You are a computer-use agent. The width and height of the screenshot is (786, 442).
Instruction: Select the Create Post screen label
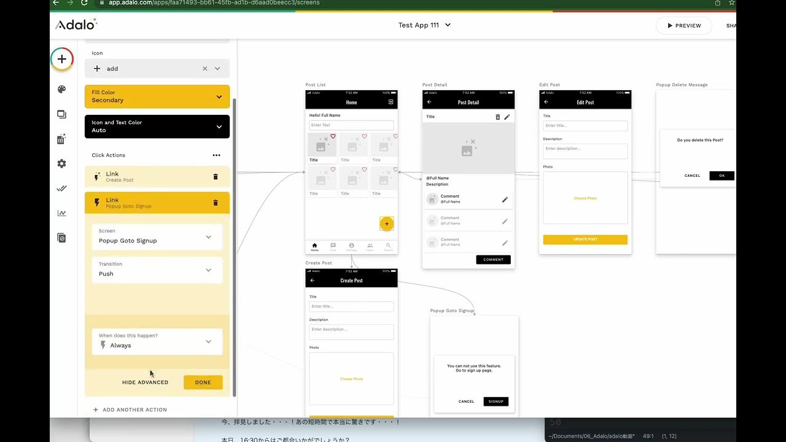pyautogui.click(x=319, y=263)
